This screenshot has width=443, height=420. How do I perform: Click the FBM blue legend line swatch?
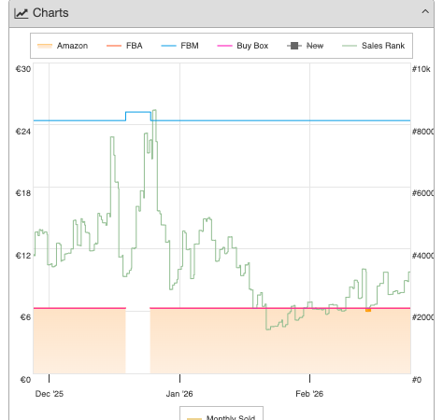tap(168, 46)
